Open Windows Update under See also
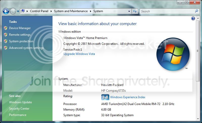Viewport: 202px width, 123px height. pyautogui.click(x=20, y=102)
